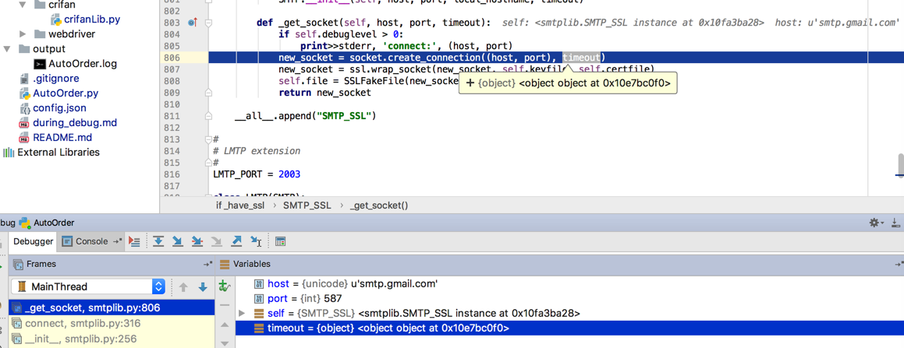Click the Step Out debugger icon

click(x=236, y=241)
